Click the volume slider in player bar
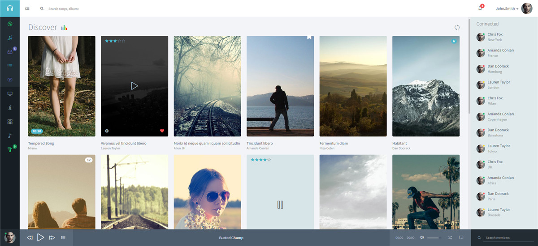 (x=434, y=238)
